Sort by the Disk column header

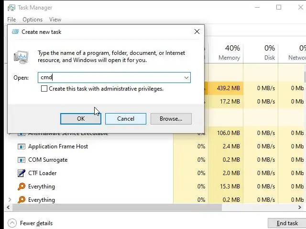pyautogui.click(x=261, y=53)
